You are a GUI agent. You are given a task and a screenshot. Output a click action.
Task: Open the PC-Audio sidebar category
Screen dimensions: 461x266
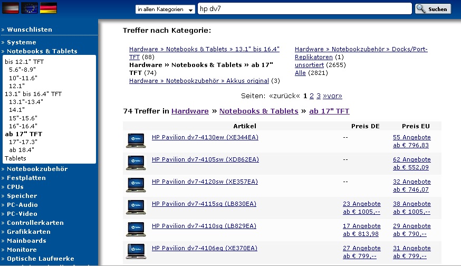(22, 204)
